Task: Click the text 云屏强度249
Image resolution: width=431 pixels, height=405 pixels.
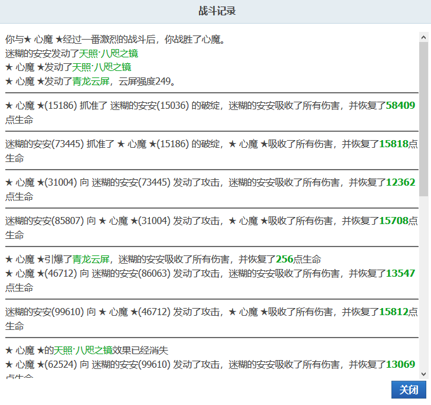Action: (x=145, y=81)
